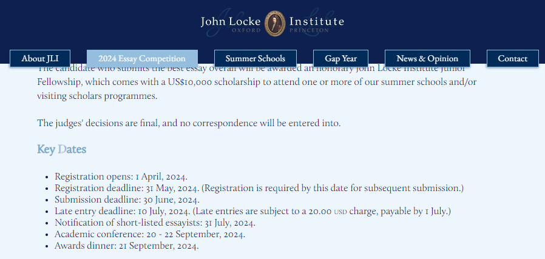Open the About JLI menu
The width and height of the screenshot is (545, 259).
click(x=40, y=58)
